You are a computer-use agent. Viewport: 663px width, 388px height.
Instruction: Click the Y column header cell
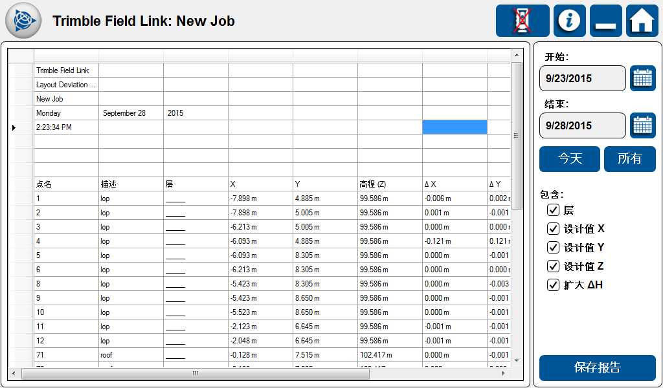click(325, 184)
